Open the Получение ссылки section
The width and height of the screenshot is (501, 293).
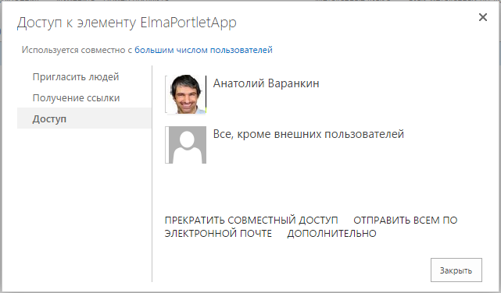[x=76, y=97]
